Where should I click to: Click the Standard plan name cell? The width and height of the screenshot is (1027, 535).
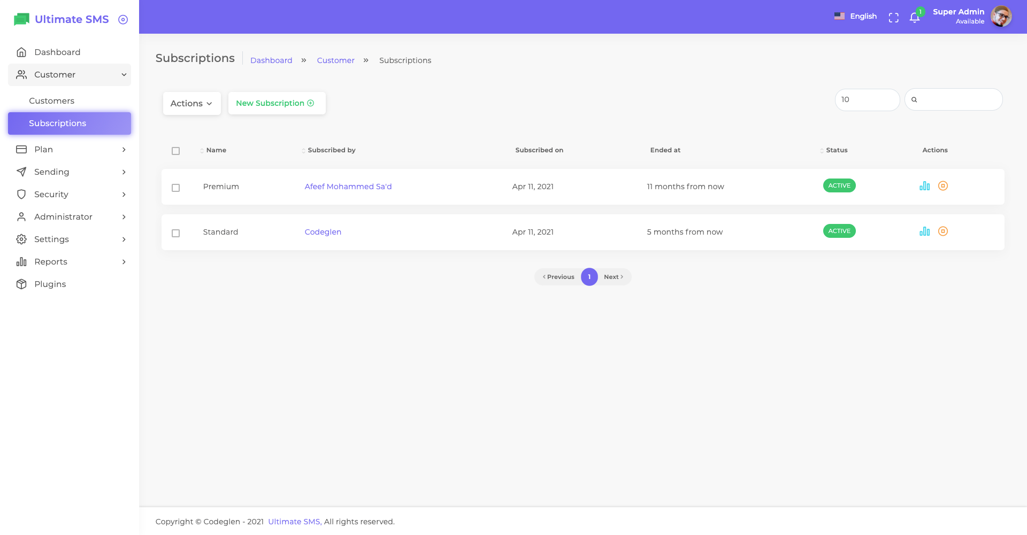[220, 232]
